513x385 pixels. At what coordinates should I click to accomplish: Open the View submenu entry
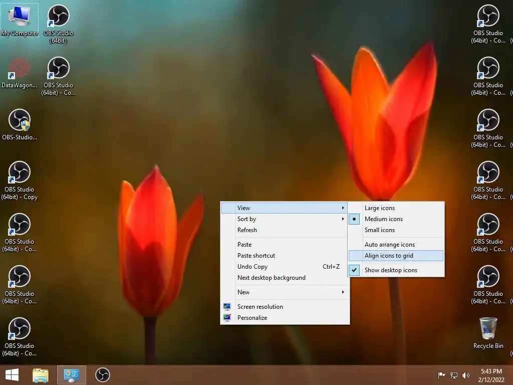tap(284, 208)
